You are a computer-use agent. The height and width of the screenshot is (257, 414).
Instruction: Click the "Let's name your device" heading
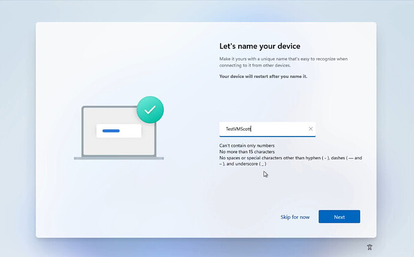(260, 46)
